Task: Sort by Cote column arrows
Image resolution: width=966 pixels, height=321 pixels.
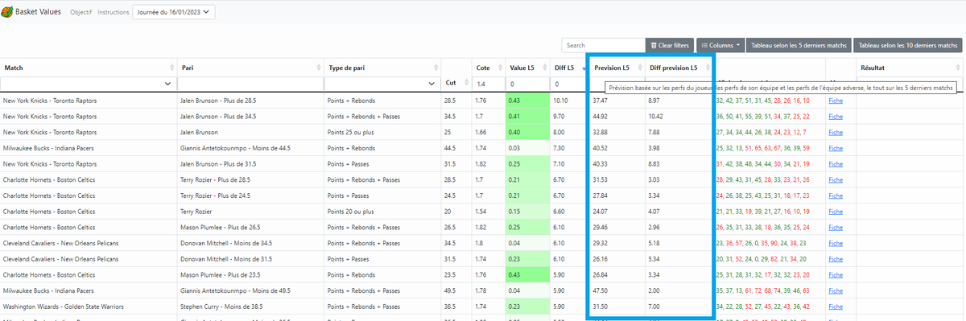Action: pyautogui.click(x=499, y=68)
